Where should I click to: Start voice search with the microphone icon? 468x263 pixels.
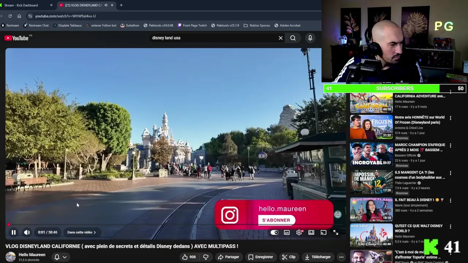(310, 38)
